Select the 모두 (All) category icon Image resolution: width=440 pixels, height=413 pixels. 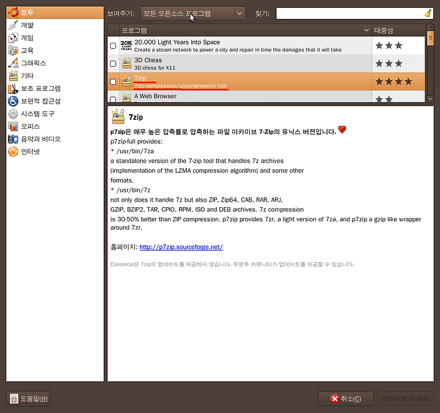click(x=13, y=13)
